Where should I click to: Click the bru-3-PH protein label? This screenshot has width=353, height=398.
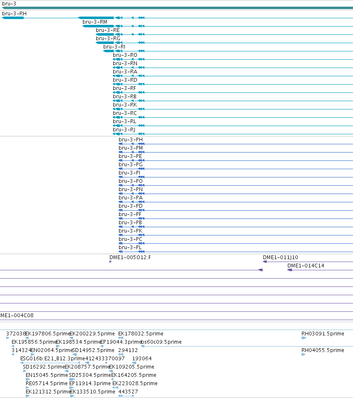coord(131,140)
